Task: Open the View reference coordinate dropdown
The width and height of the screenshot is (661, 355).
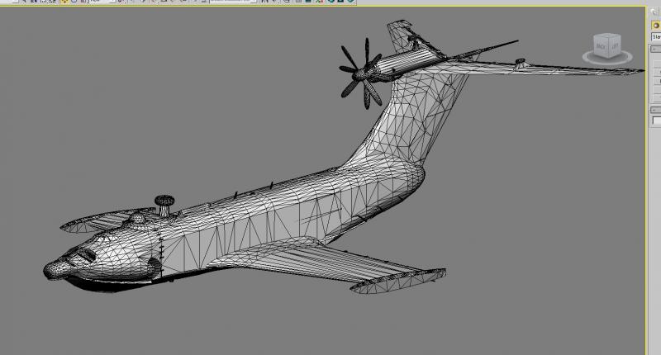Action: (x=102, y=2)
